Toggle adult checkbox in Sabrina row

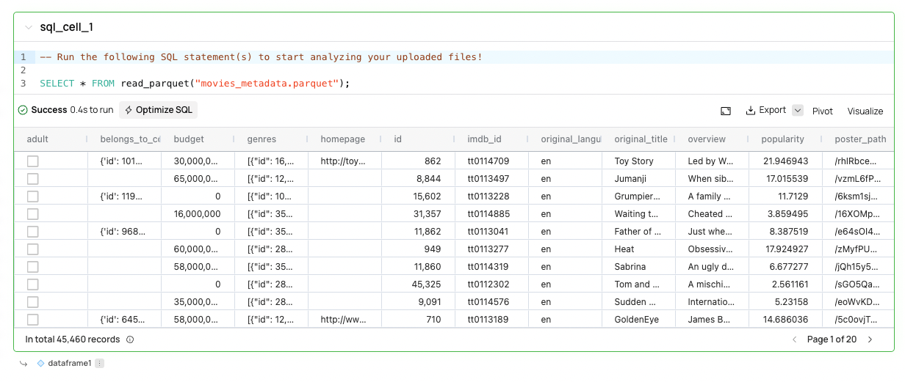32,267
